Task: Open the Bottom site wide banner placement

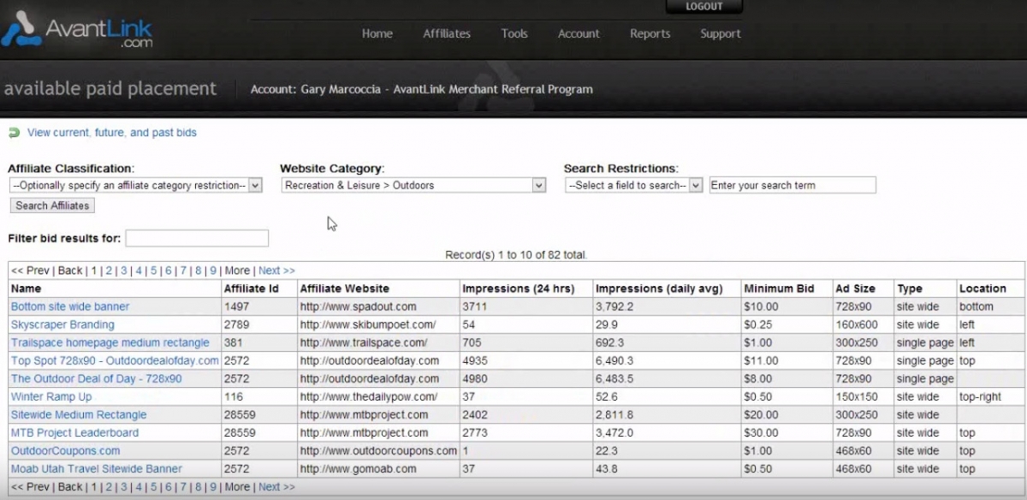Action: point(70,307)
